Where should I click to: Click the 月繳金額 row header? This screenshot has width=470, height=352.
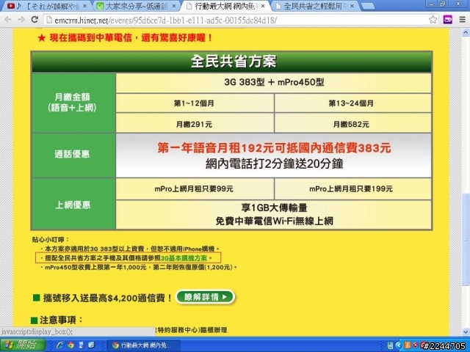click(73, 103)
